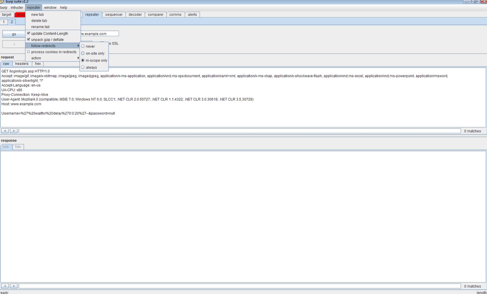
Task: Click the response search input field
Action: (x=240, y=286)
